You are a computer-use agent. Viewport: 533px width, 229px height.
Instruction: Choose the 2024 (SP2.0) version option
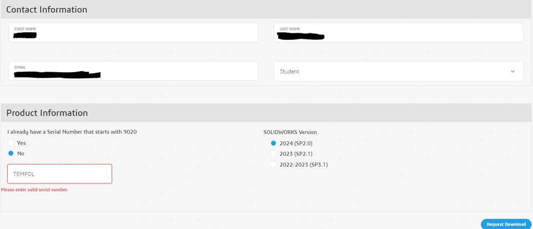pyautogui.click(x=273, y=143)
